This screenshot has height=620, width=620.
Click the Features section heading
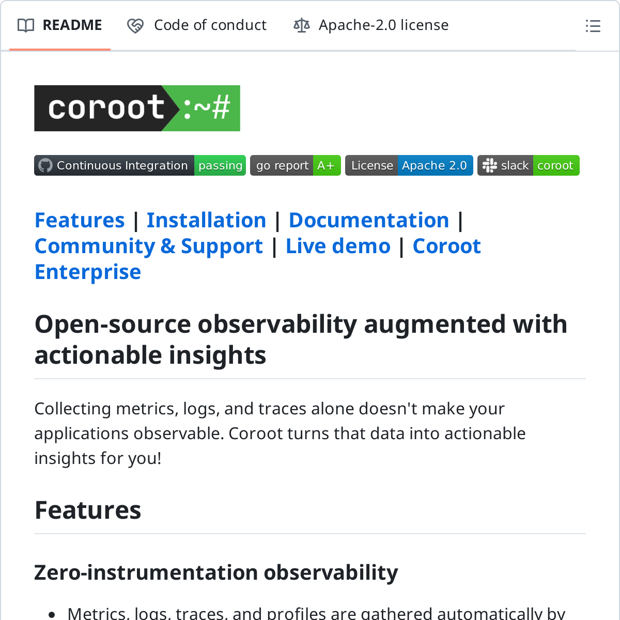pos(88,510)
